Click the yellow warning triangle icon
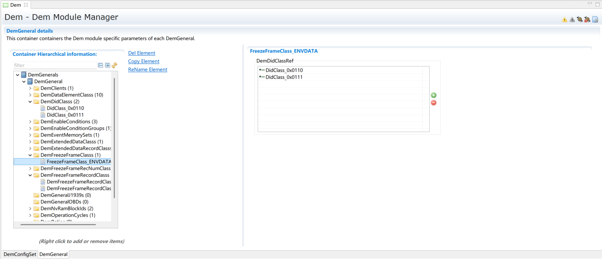This screenshot has width=602, height=259. pos(564,20)
